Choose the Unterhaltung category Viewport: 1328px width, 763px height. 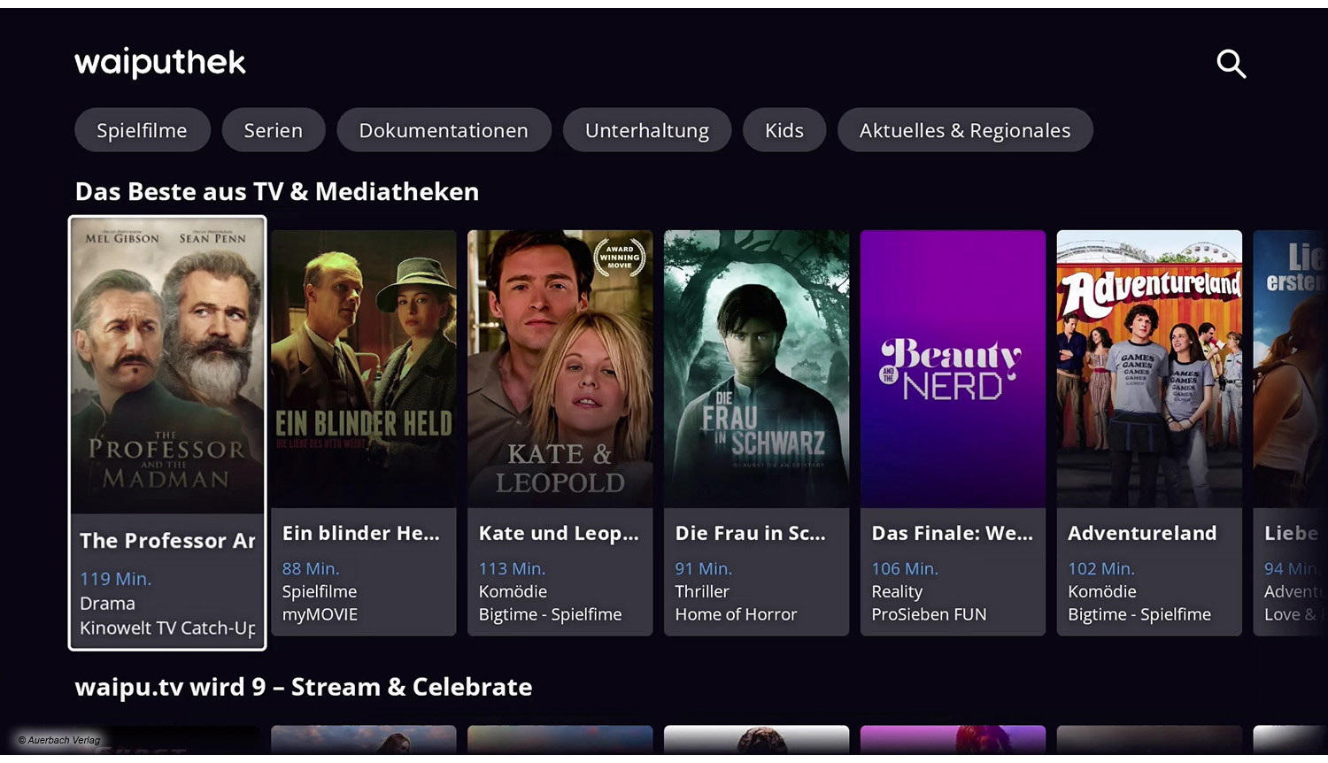click(647, 130)
